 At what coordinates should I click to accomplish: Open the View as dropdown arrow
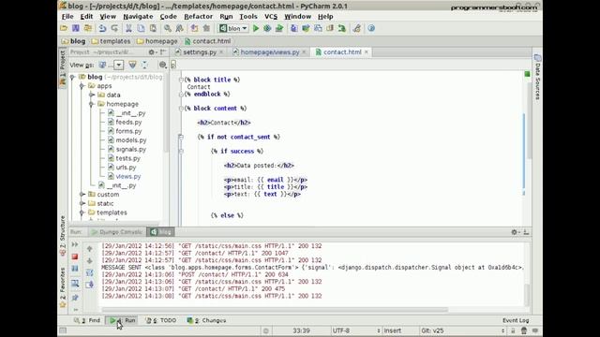[x=119, y=65]
